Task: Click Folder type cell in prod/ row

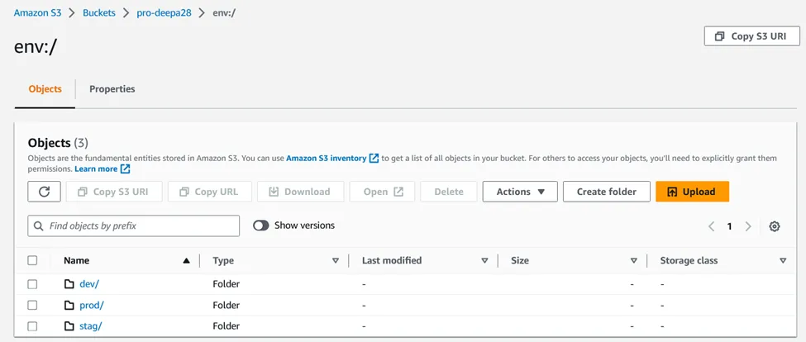Action: pyautogui.click(x=227, y=306)
